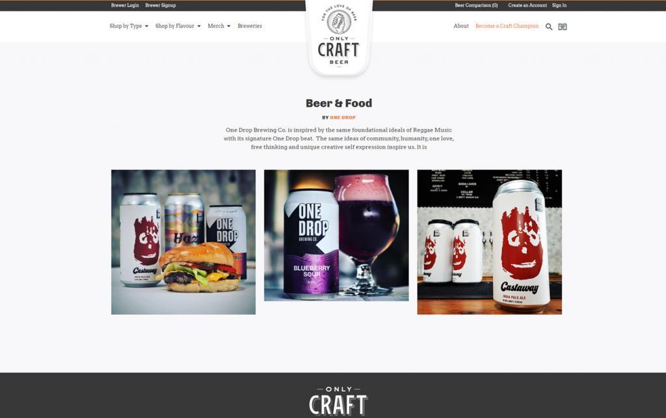Expand the Shop by Flavour dropdown

point(178,26)
